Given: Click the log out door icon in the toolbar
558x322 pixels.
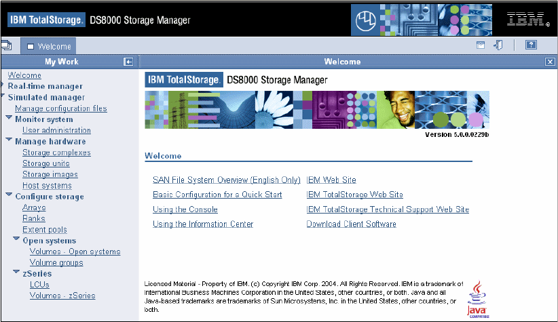Looking at the screenshot, I should [x=498, y=45].
